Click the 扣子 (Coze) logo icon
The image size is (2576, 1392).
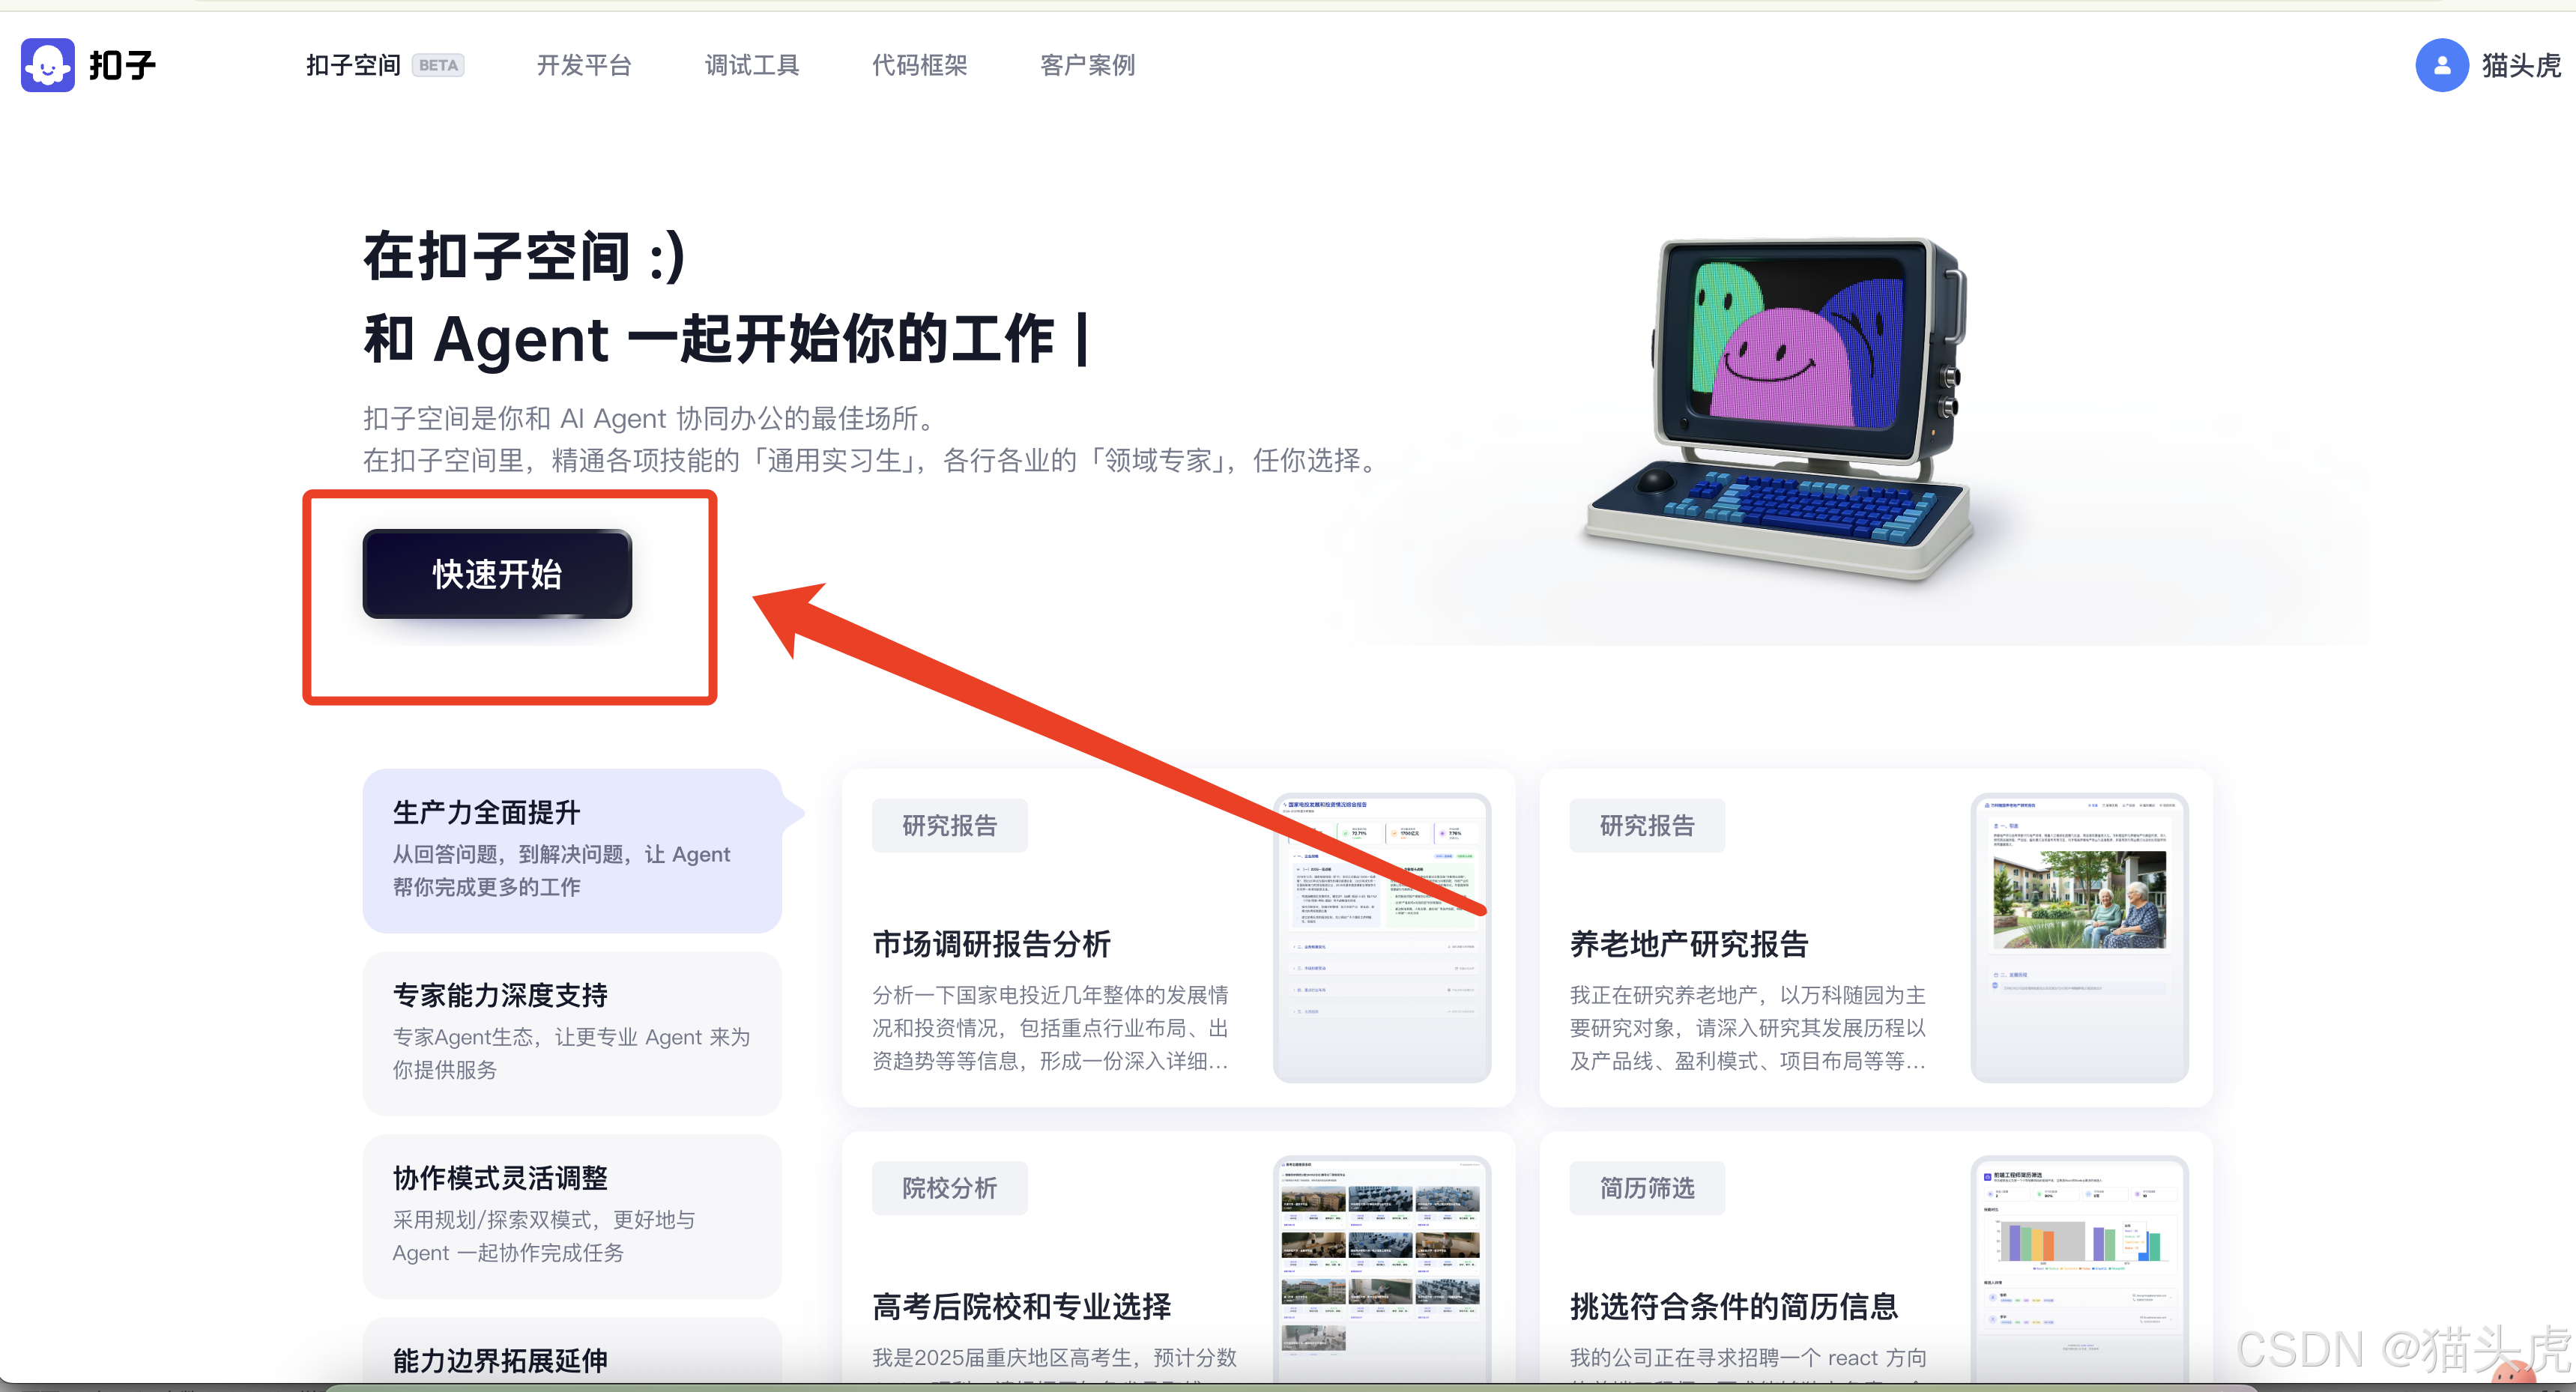[47, 65]
